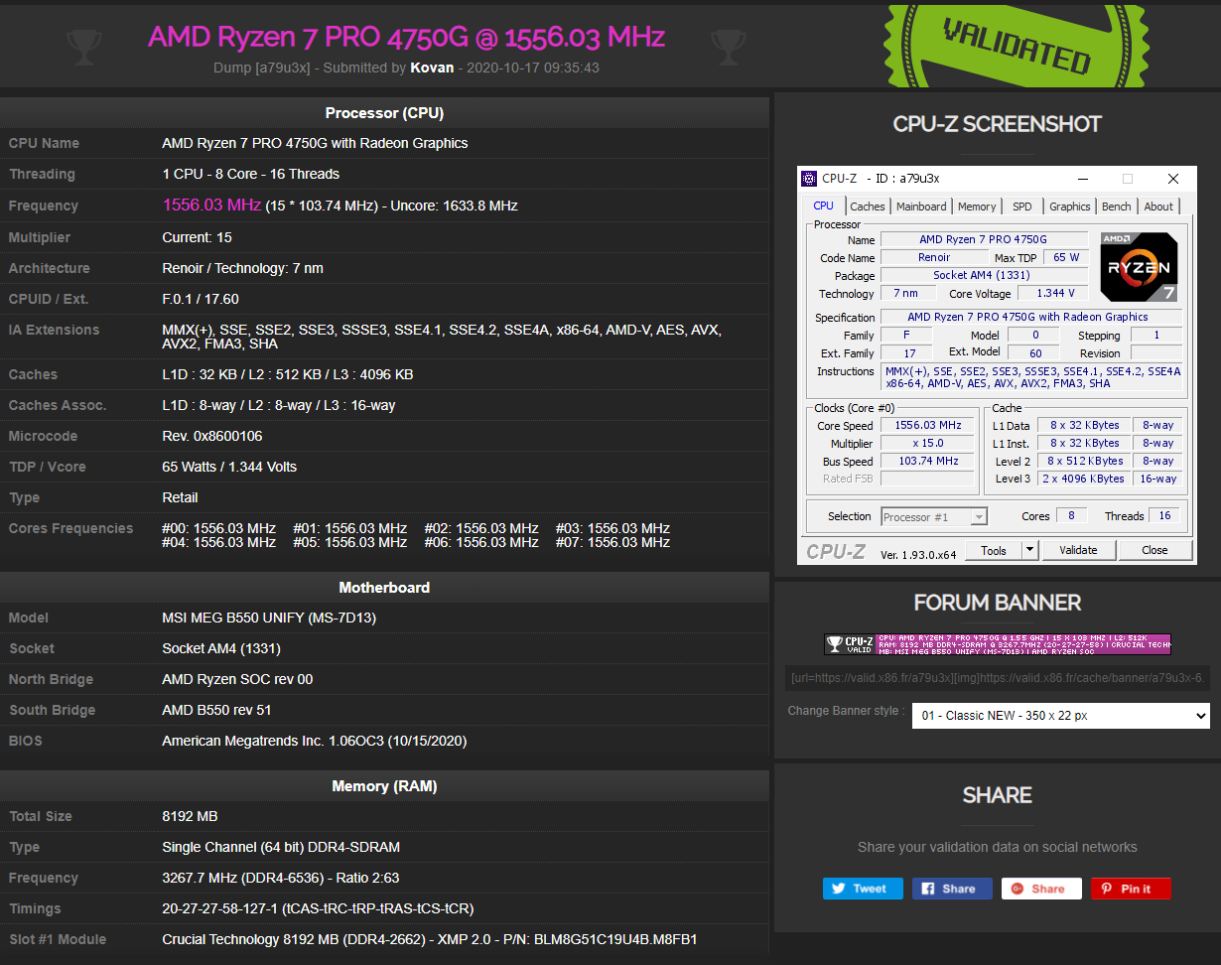
Task: Select the banner BBCode URL text field
Action: click(1000, 677)
